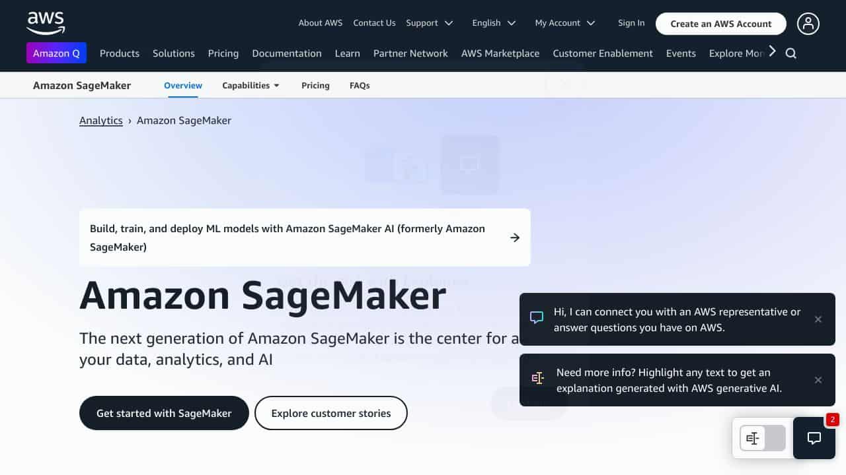Open the Explore More menu
The height and width of the screenshot is (475, 846).
click(x=736, y=53)
